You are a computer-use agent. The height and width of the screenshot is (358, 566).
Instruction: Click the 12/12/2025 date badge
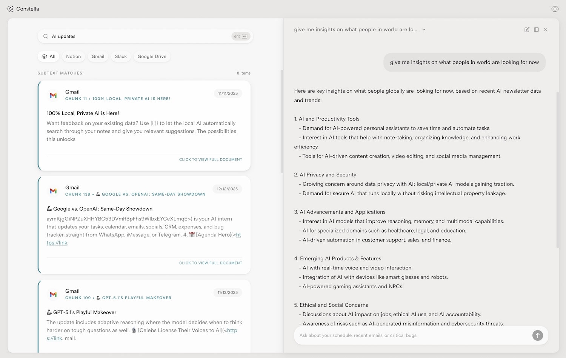(227, 189)
